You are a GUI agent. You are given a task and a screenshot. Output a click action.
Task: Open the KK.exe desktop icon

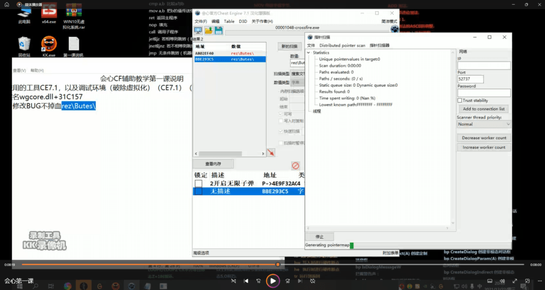tap(49, 44)
